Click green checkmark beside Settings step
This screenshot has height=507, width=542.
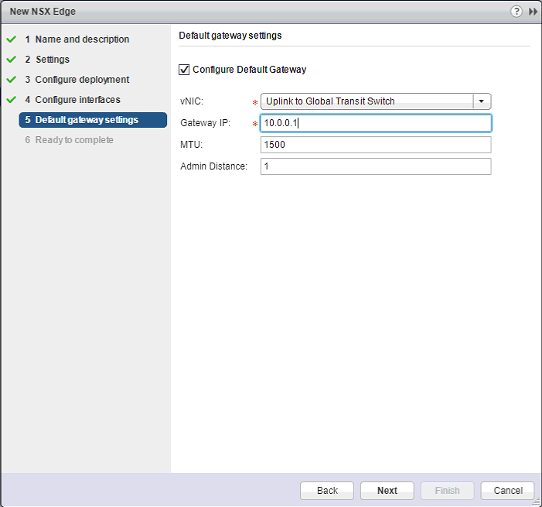coord(11,60)
